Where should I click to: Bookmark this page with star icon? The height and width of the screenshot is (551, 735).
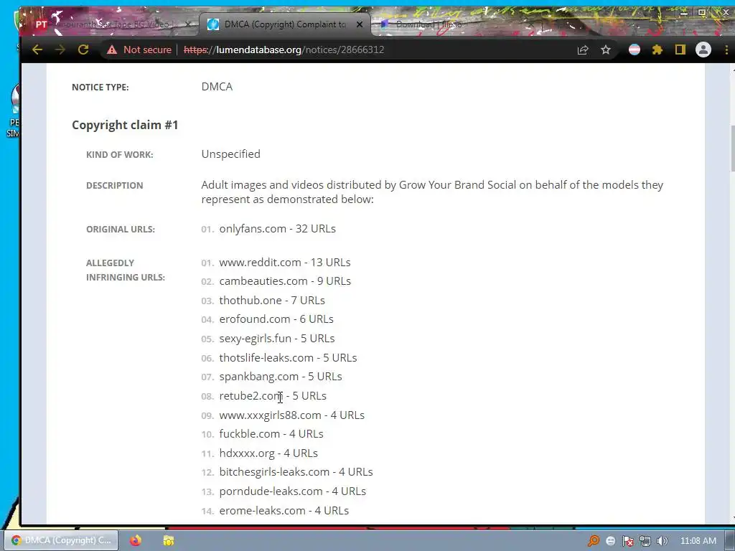[x=606, y=50]
